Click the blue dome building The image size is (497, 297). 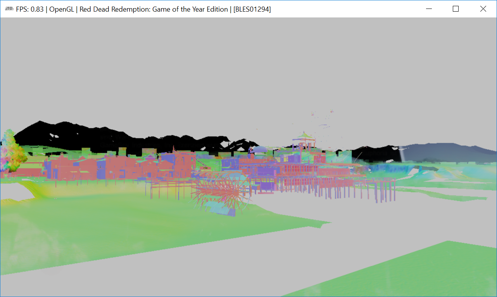(x=259, y=150)
